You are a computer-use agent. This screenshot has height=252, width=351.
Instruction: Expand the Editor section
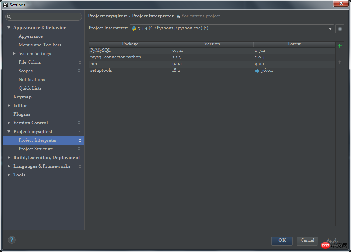pos(9,105)
